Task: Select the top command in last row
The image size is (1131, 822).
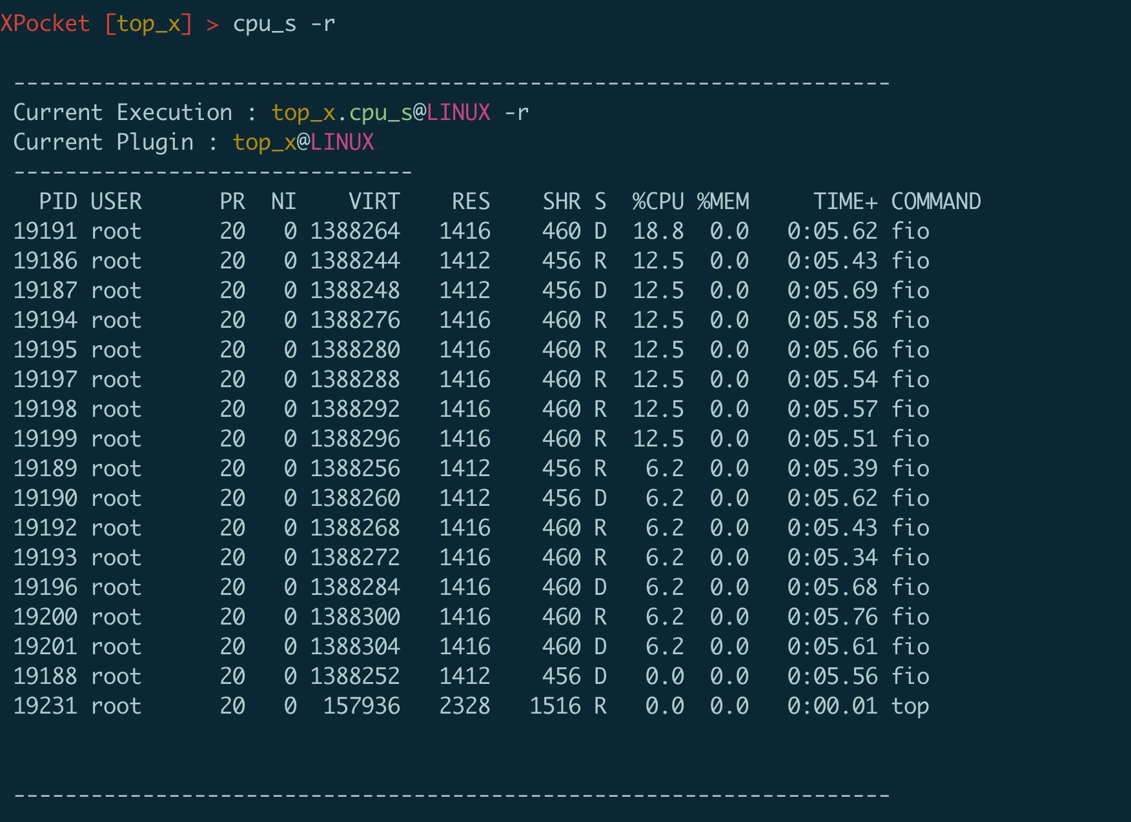Action: (x=910, y=707)
